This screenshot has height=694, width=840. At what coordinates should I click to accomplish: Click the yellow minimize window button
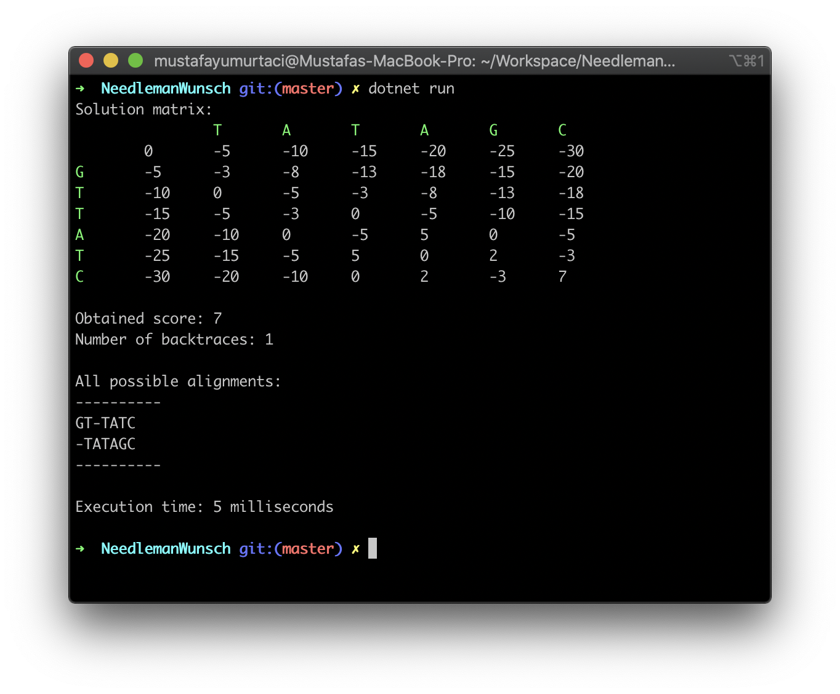click(111, 60)
